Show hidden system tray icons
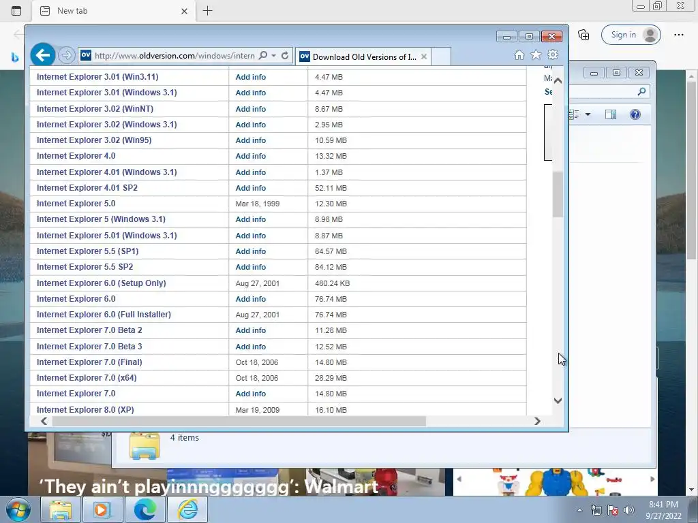The width and height of the screenshot is (698, 523). point(579,510)
